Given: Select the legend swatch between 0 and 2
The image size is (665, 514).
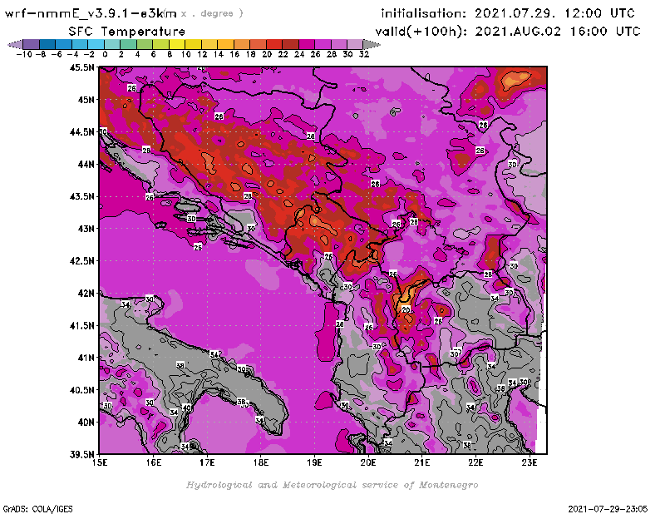Looking at the screenshot, I should pyautogui.click(x=113, y=43).
